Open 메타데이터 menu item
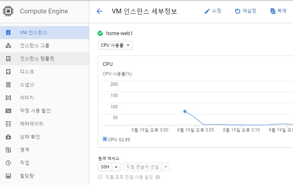 click(x=44, y=124)
